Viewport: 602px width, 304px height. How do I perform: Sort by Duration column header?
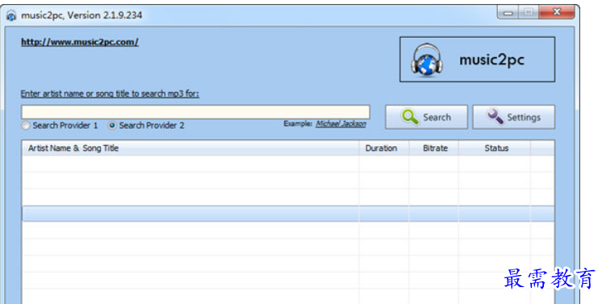[x=384, y=148]
